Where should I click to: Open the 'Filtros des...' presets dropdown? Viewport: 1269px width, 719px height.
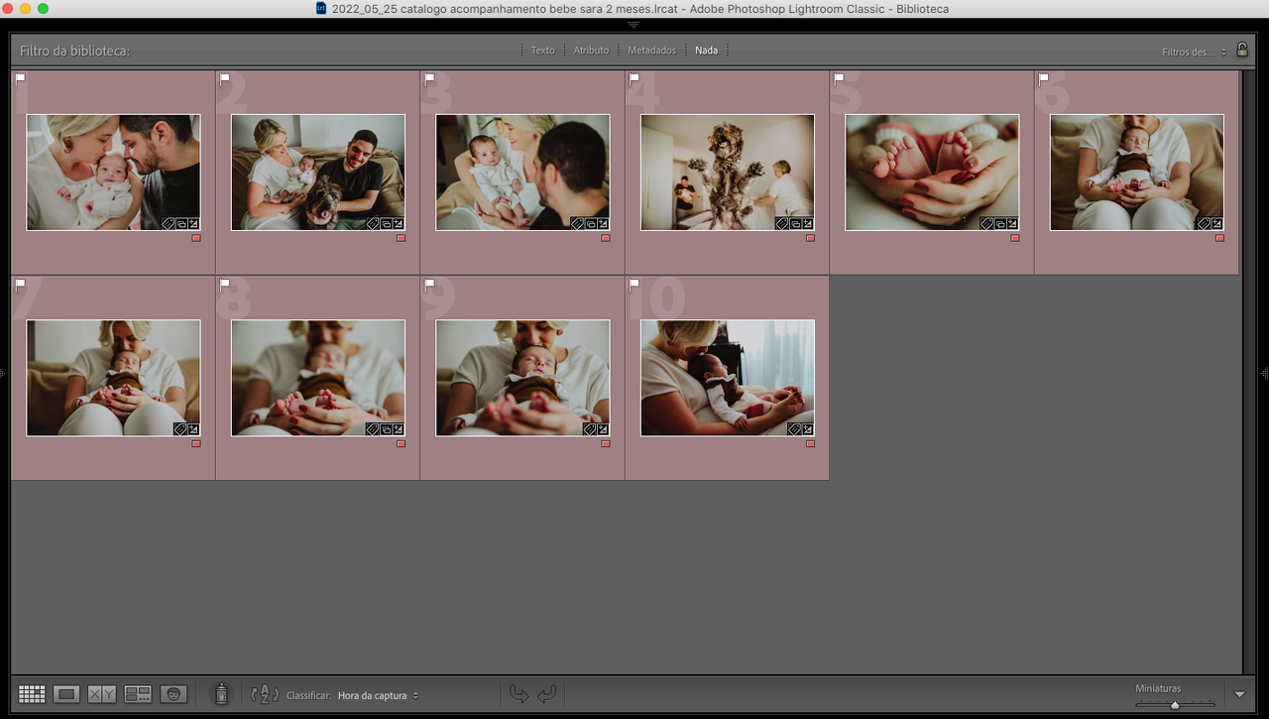(1194, 52)
